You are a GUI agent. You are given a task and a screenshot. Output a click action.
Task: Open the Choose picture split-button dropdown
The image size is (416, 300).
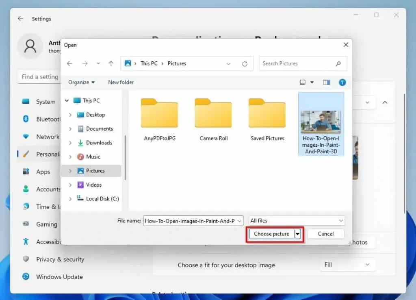pos(297,234)
